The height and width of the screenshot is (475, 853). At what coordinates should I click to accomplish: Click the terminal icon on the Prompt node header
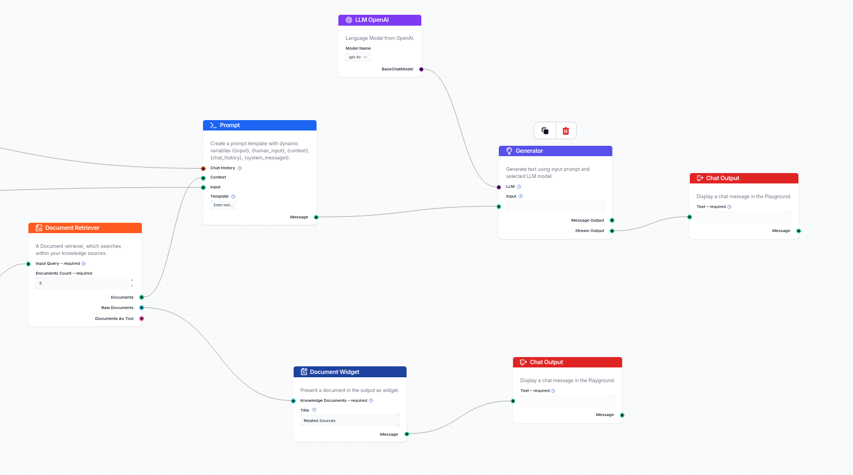(x=212, y=125)
